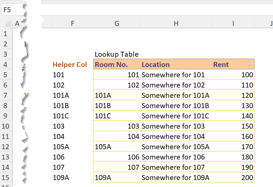Select the column I header
The width and height of the screenshot is (273, 187).
[233, 23]
